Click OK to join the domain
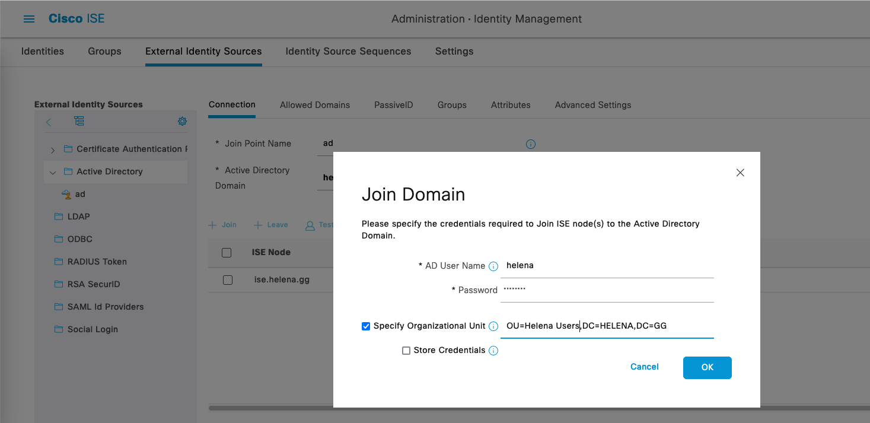The height and width of the screenshot is (423, 870). [707, 367]
